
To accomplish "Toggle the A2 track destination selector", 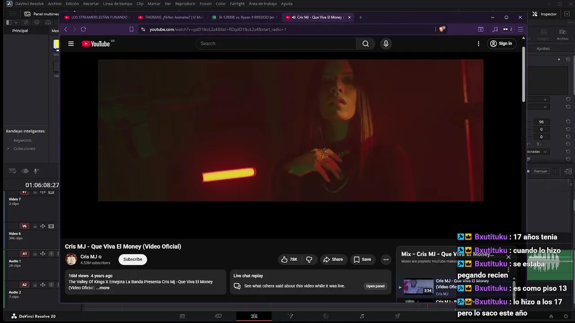I will 24,284.
